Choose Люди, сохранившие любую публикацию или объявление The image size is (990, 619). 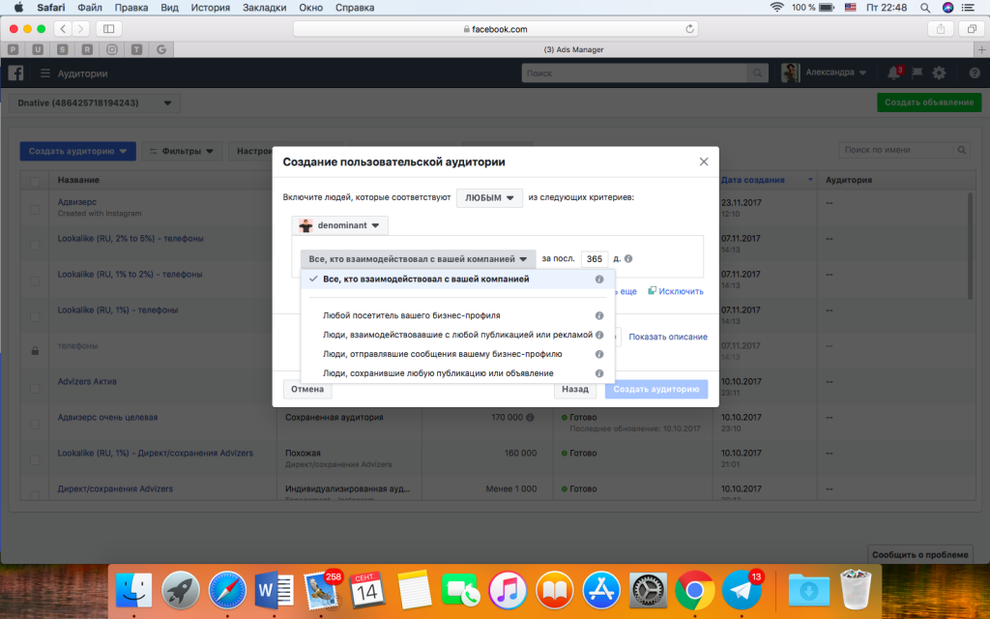438,373
